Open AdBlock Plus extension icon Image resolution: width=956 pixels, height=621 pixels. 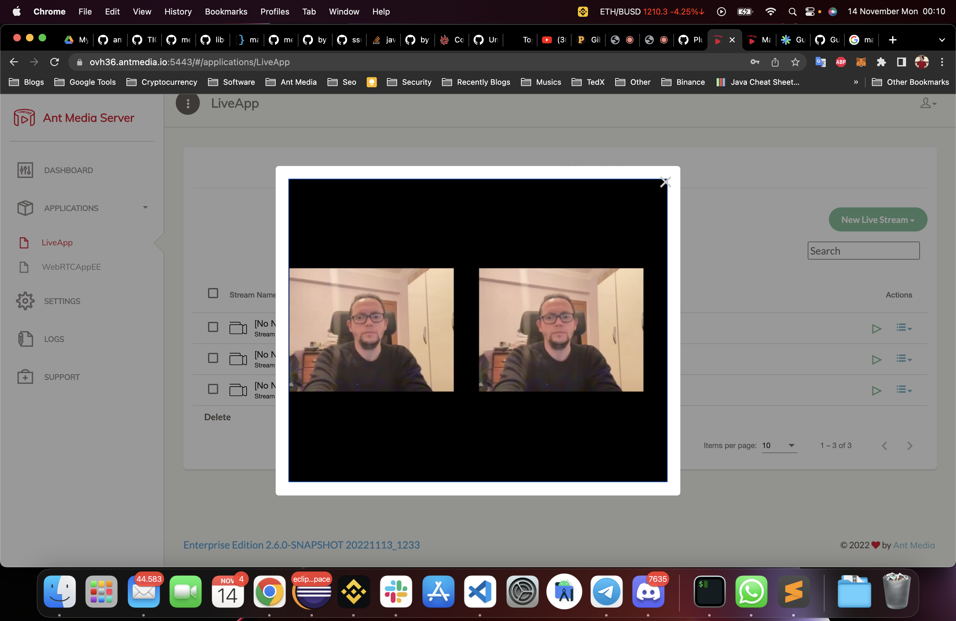coord(841,62)
